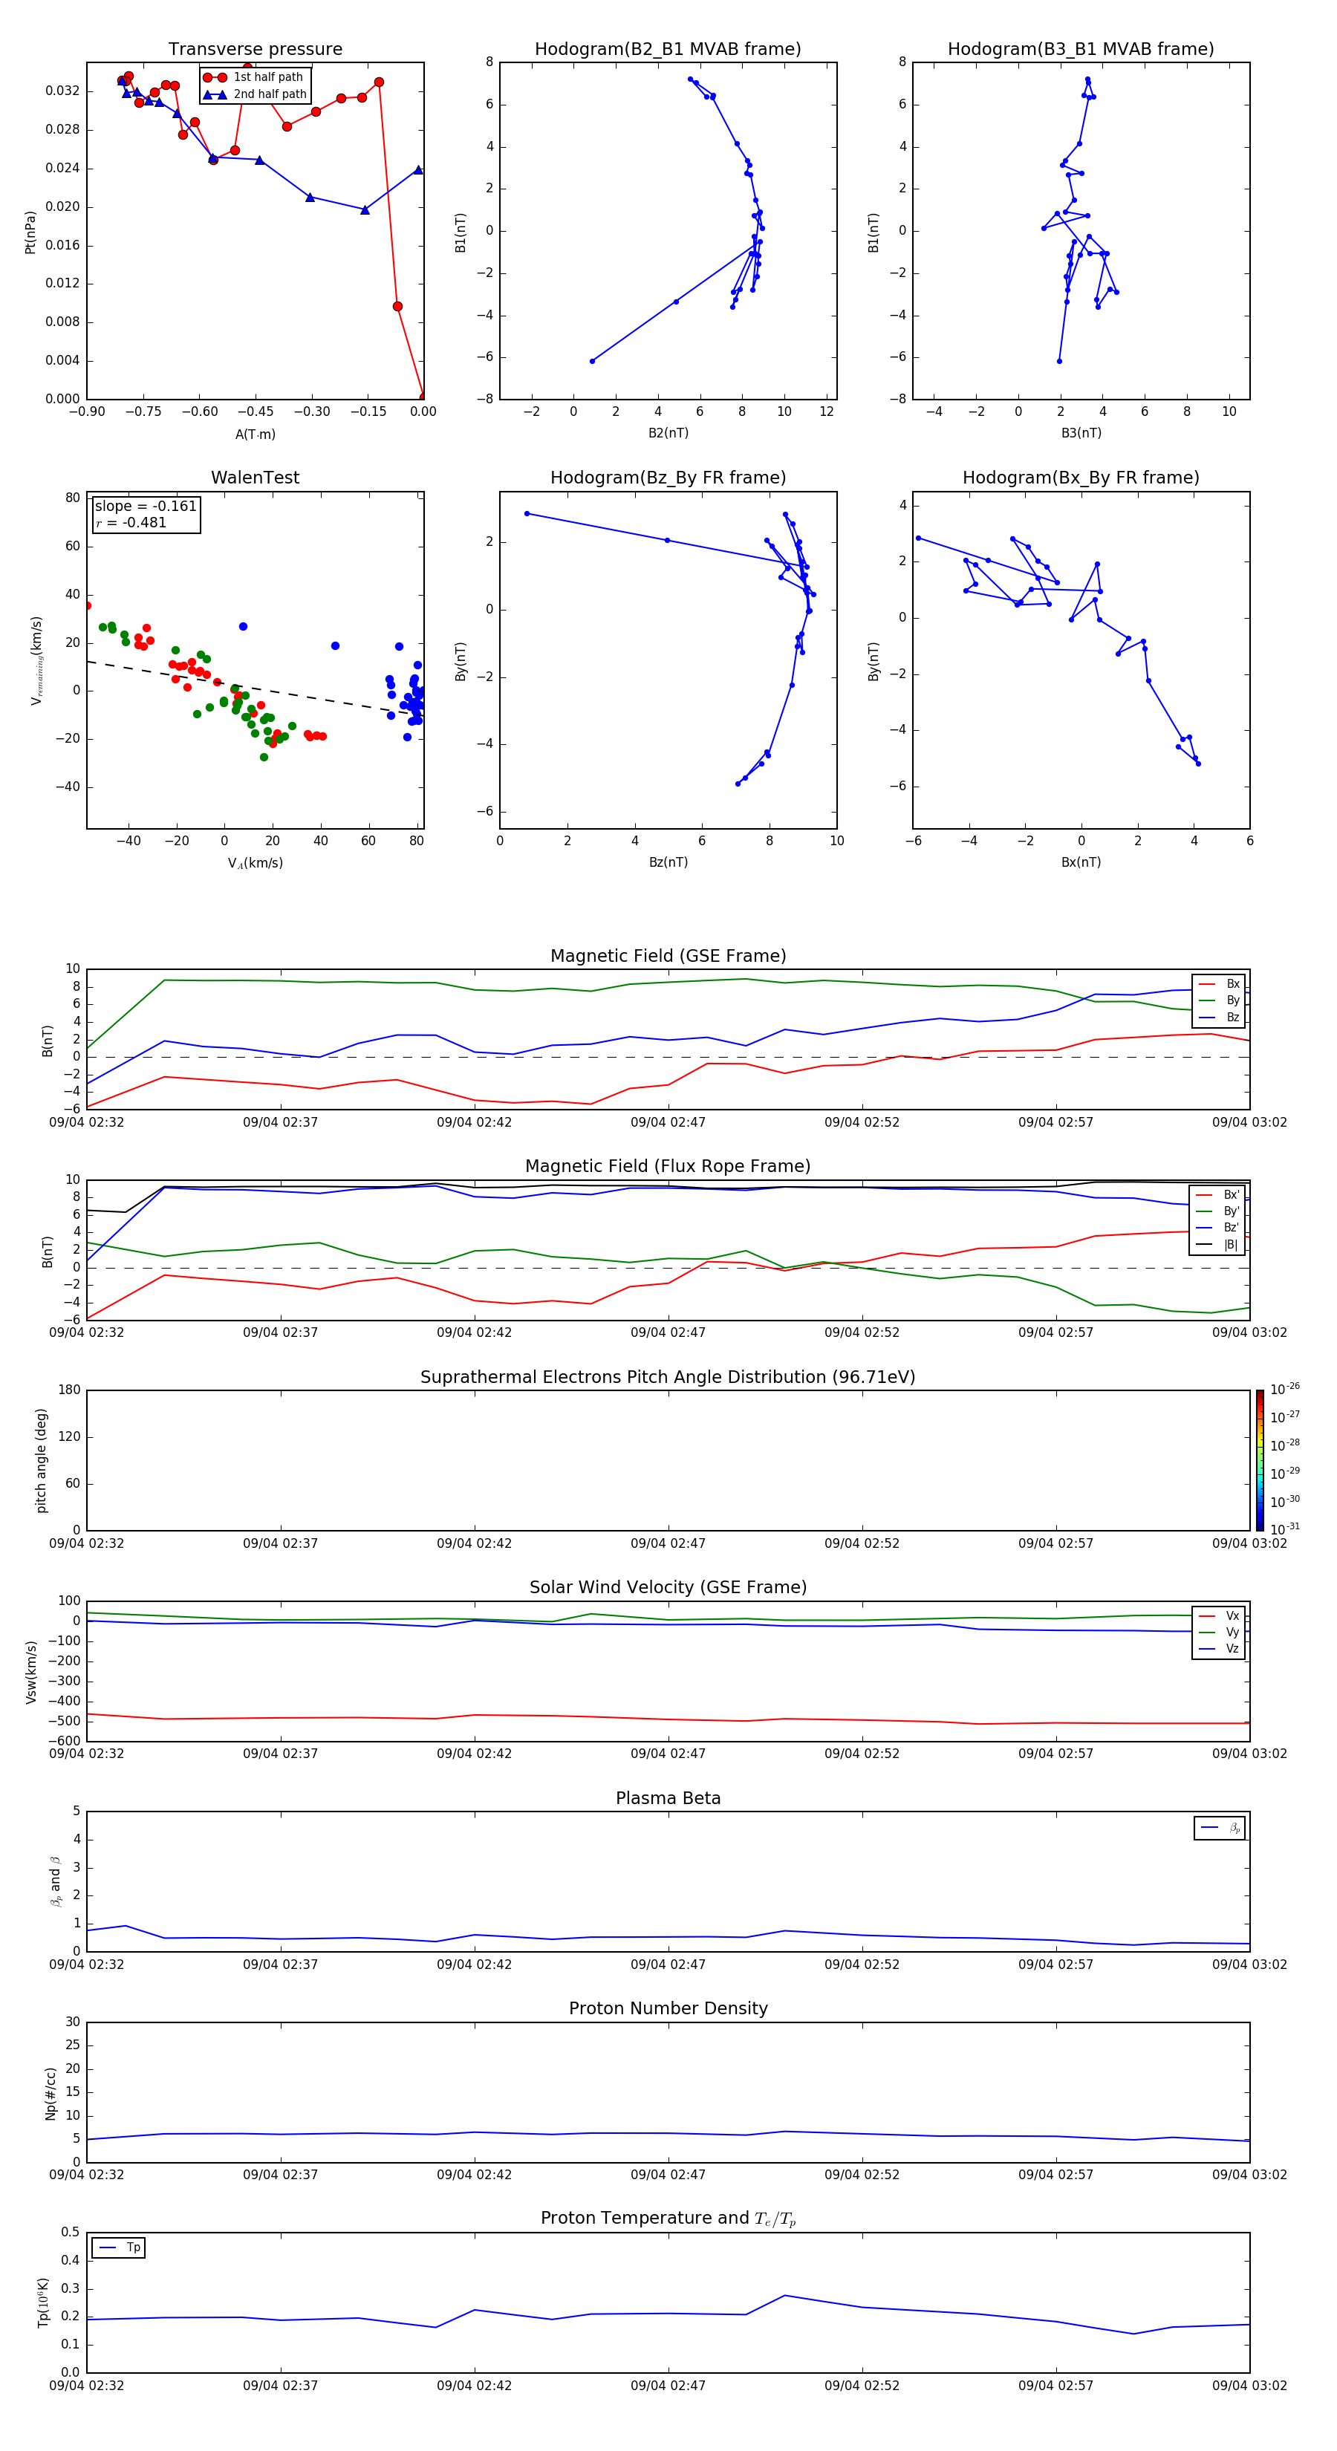
Task: Click the 'Hodogram(B2_B1 MVAB frame)' title
Action: click(668, 50)
